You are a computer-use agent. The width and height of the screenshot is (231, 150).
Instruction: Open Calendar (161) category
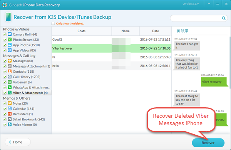(x=23, y=108)
